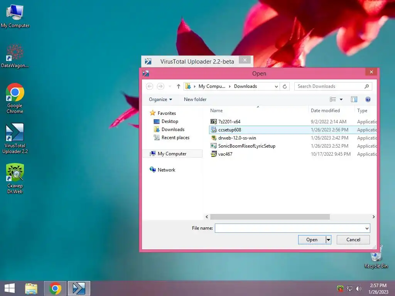Select the 7z2201-x64 file
The width and height of the screenshot is (395, 296).
pos(229,121)
